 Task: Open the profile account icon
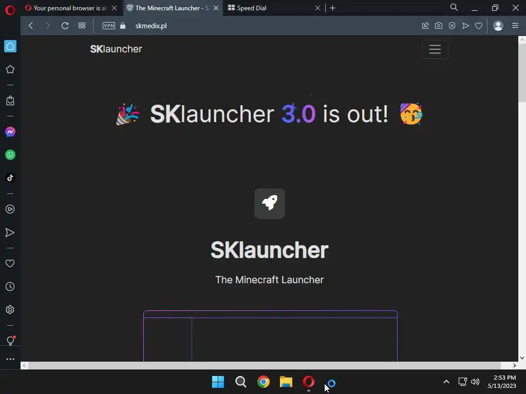click(498, 26)
